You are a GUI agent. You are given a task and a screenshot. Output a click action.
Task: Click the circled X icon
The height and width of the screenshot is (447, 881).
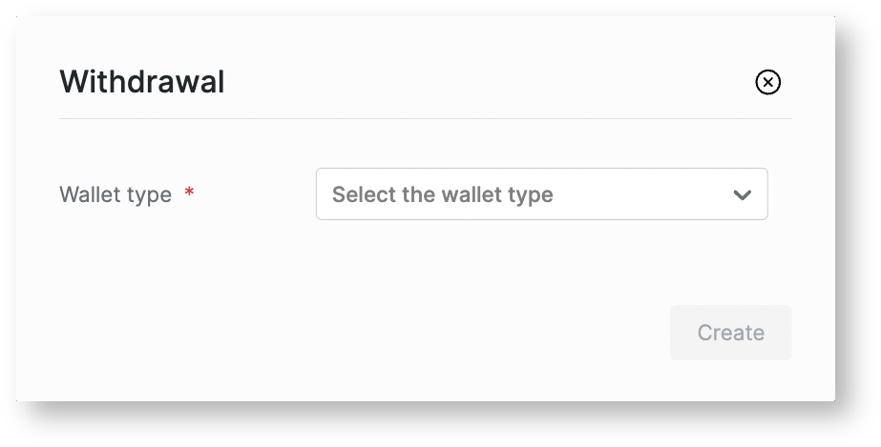767,83
